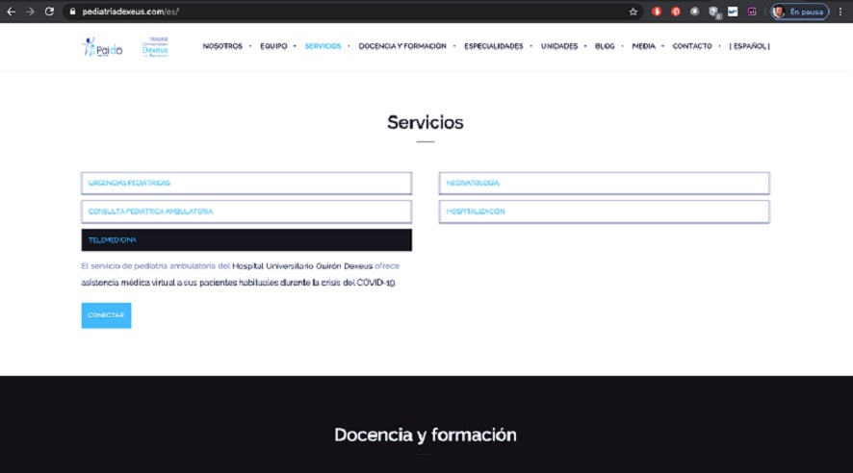
Task: Go to Nosotros in the navigation menu
Action: pos(222,46)
